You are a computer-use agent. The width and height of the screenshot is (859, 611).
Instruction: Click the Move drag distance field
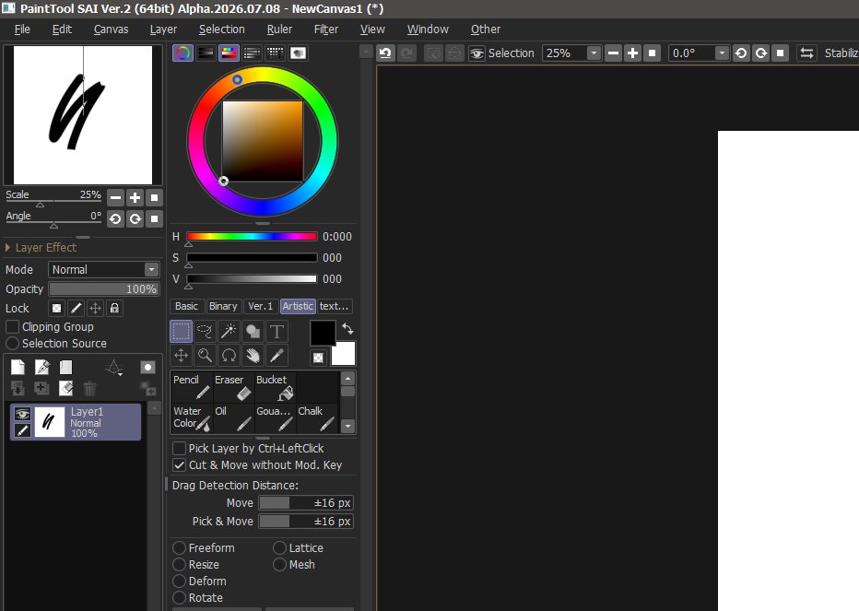[306, 503]
